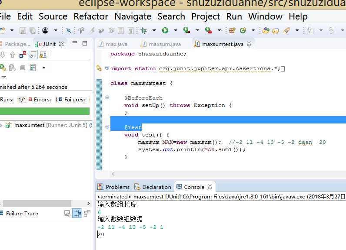Click the Stop JUnit Test Run icon

coord(23,68)
